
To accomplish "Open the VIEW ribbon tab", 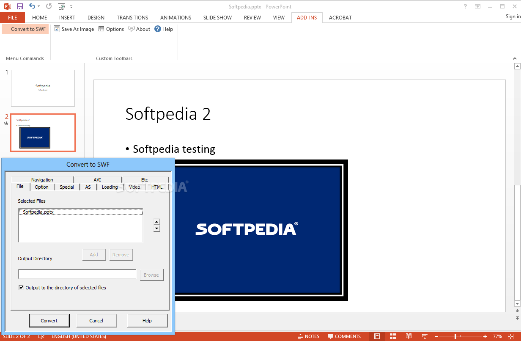I will (x=279, y=18).
